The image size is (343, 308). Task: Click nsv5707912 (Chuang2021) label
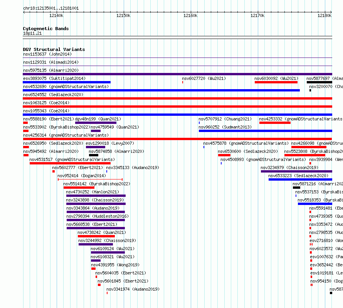(225, 119)
